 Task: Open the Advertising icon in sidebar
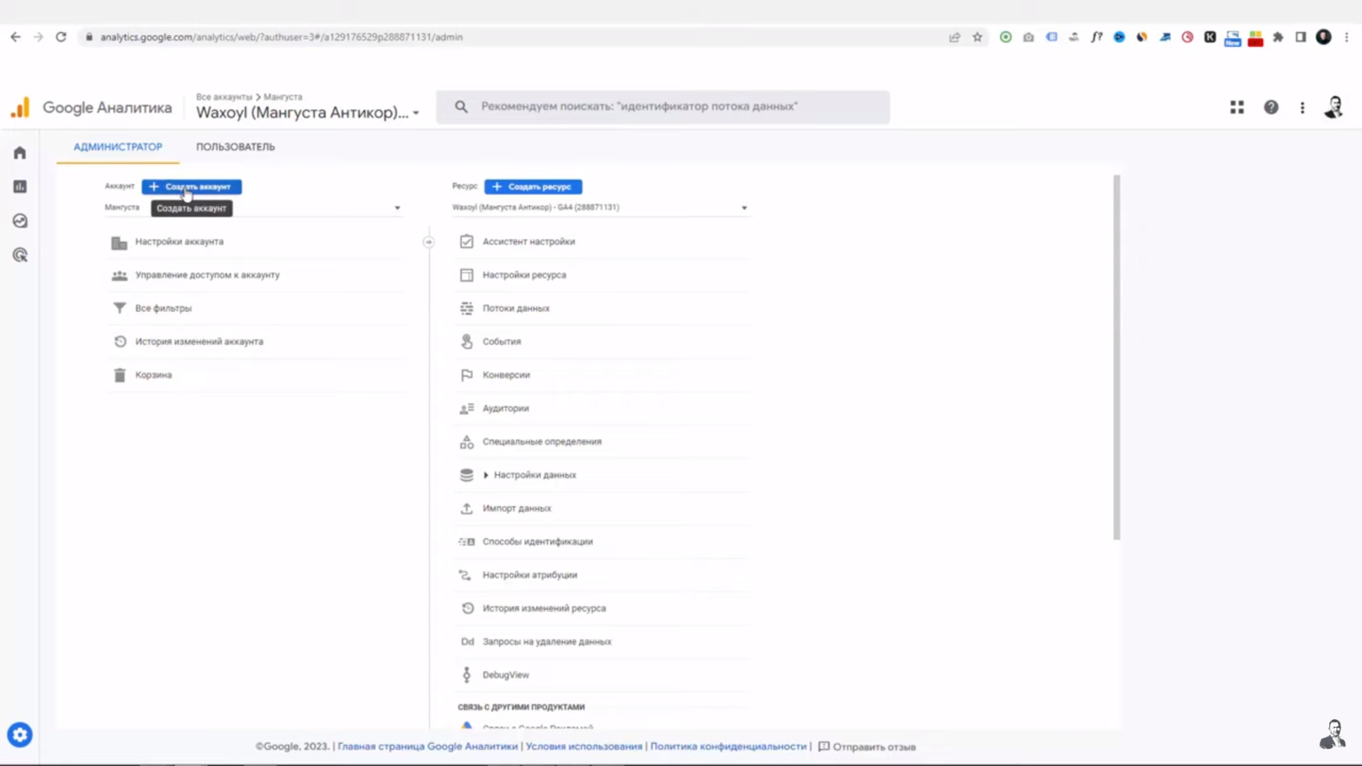coord(20,255)
